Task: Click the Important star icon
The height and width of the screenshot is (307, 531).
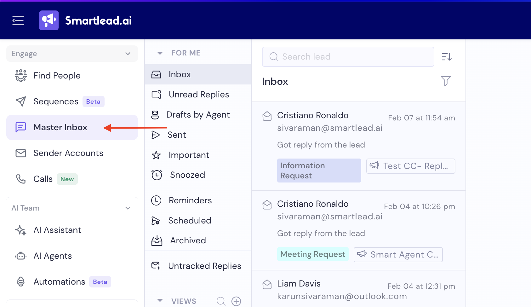Action: point(156,155)
